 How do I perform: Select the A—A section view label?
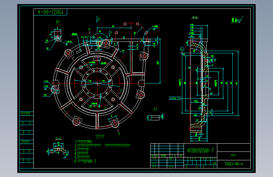click(195, 17)
